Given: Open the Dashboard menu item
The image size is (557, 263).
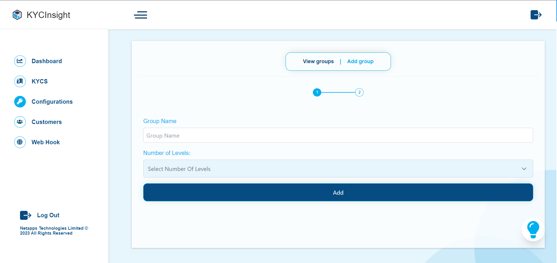Looking at the screenshot, I should [47, 61].
